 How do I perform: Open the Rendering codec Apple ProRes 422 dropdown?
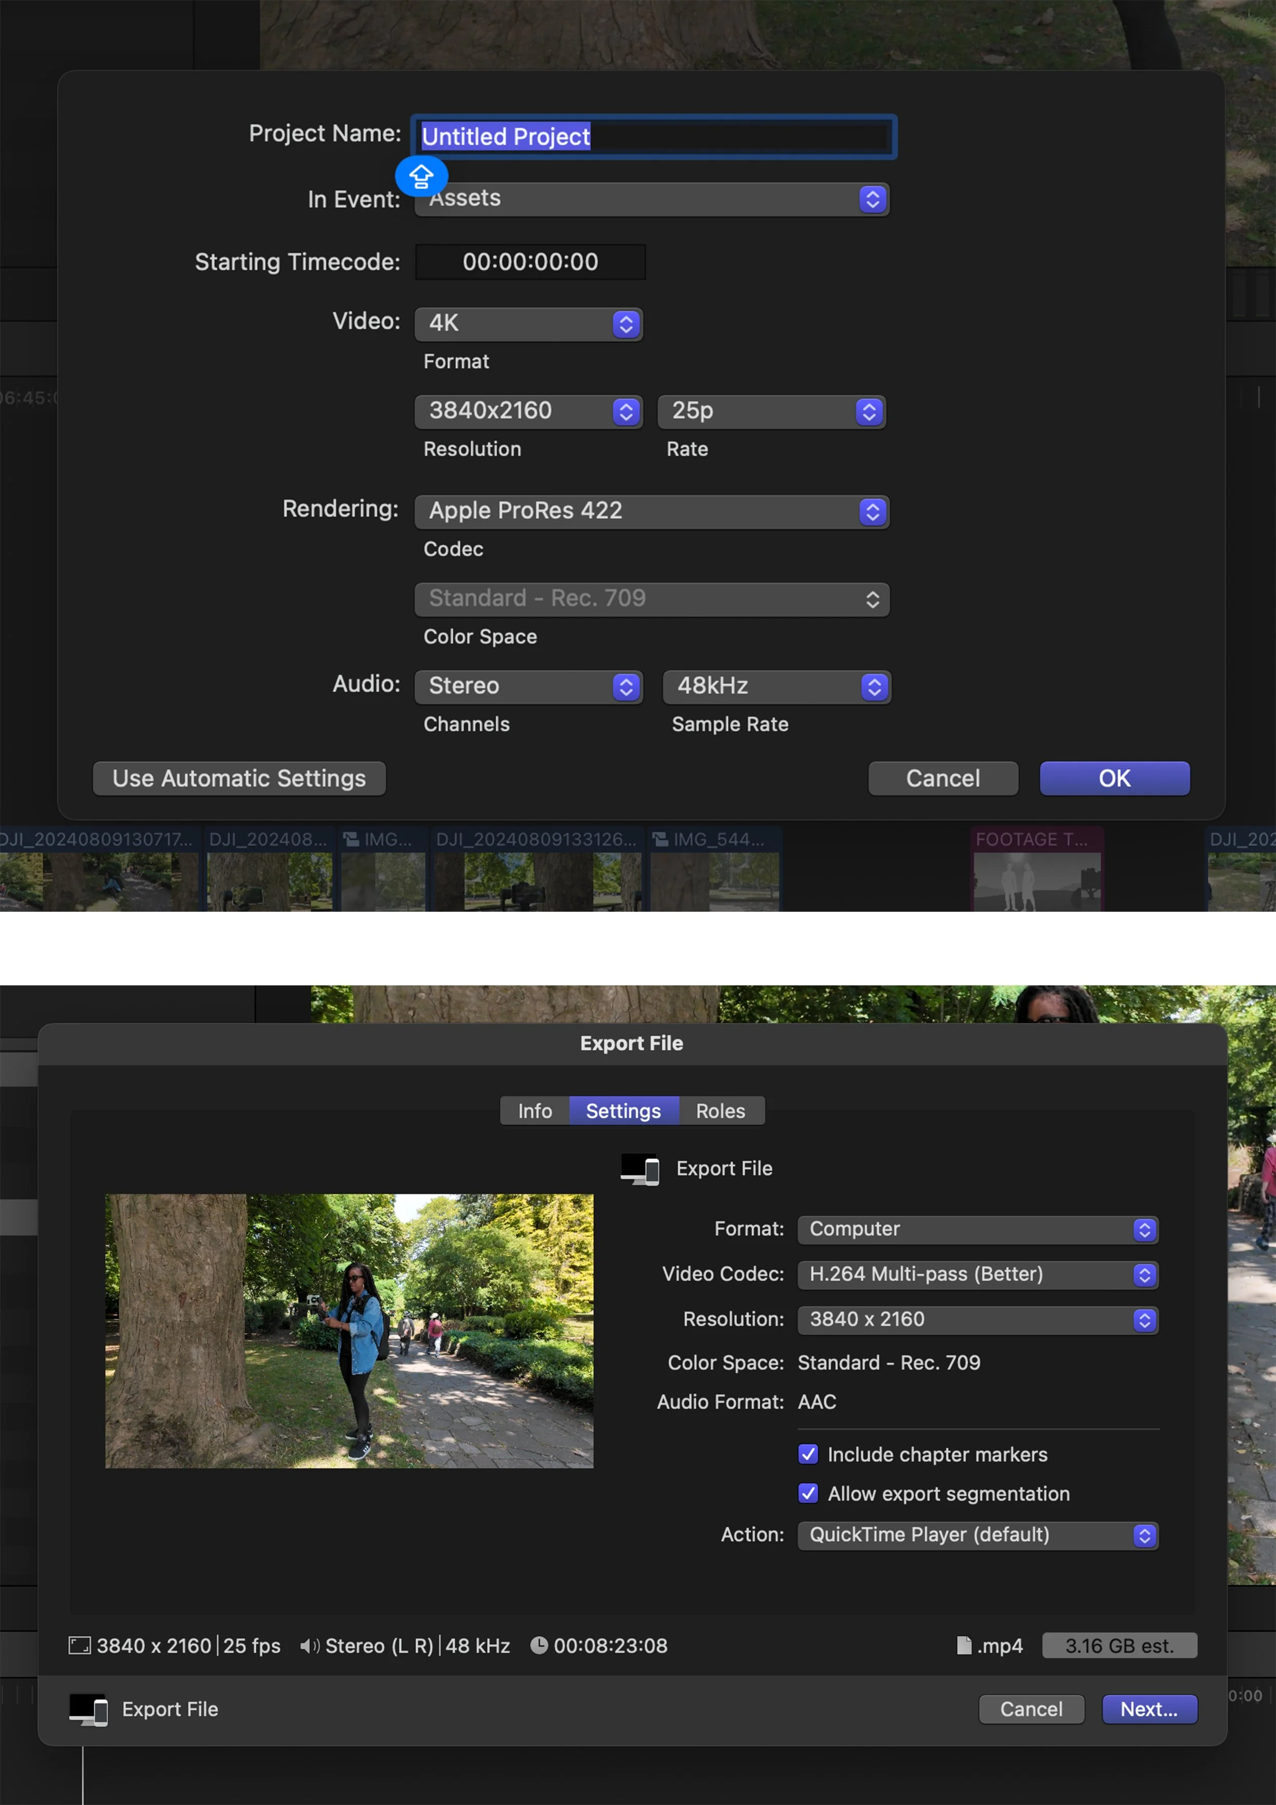coord(651,512)
